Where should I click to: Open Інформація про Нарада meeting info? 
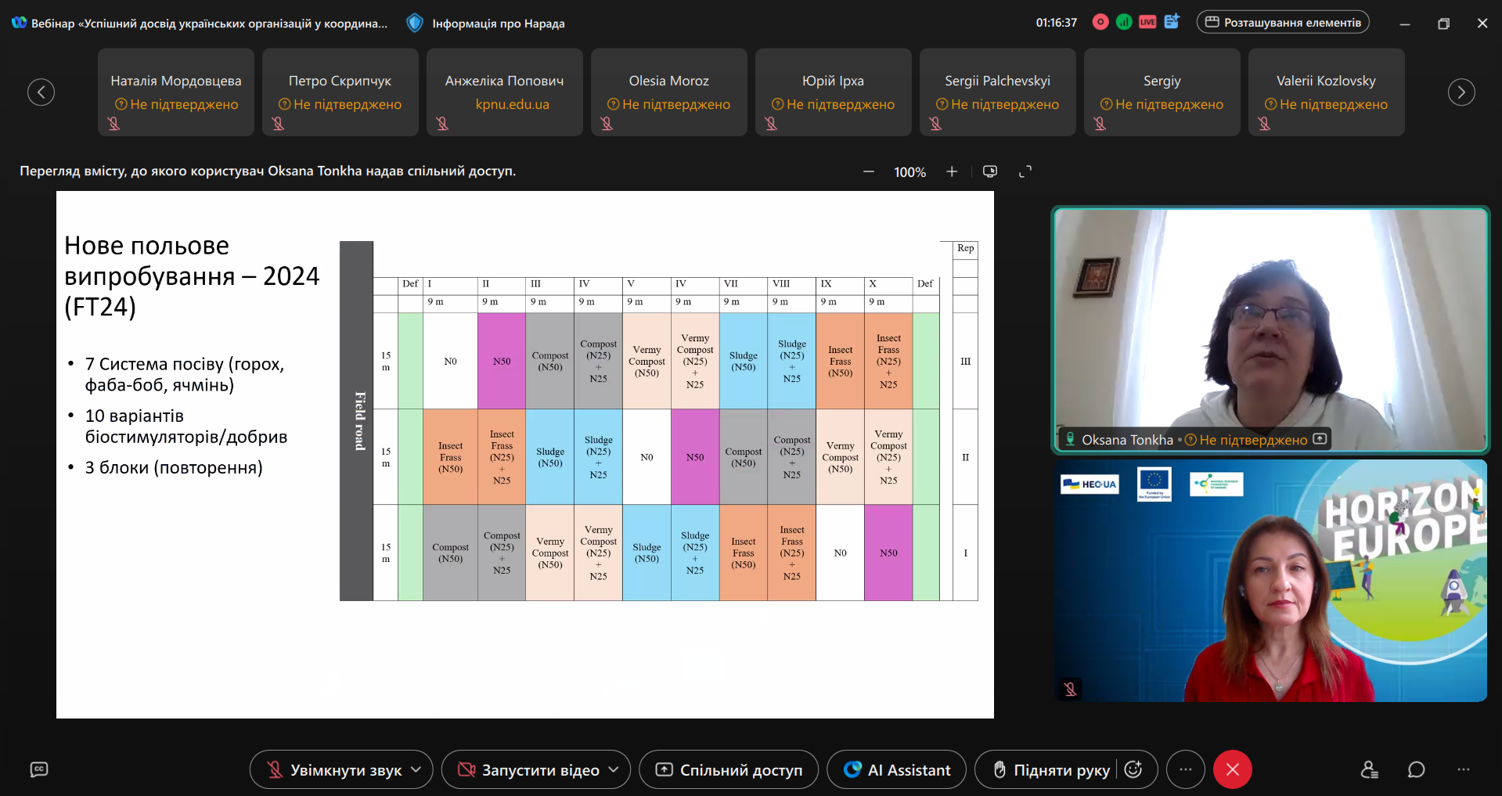click(486, 23)
